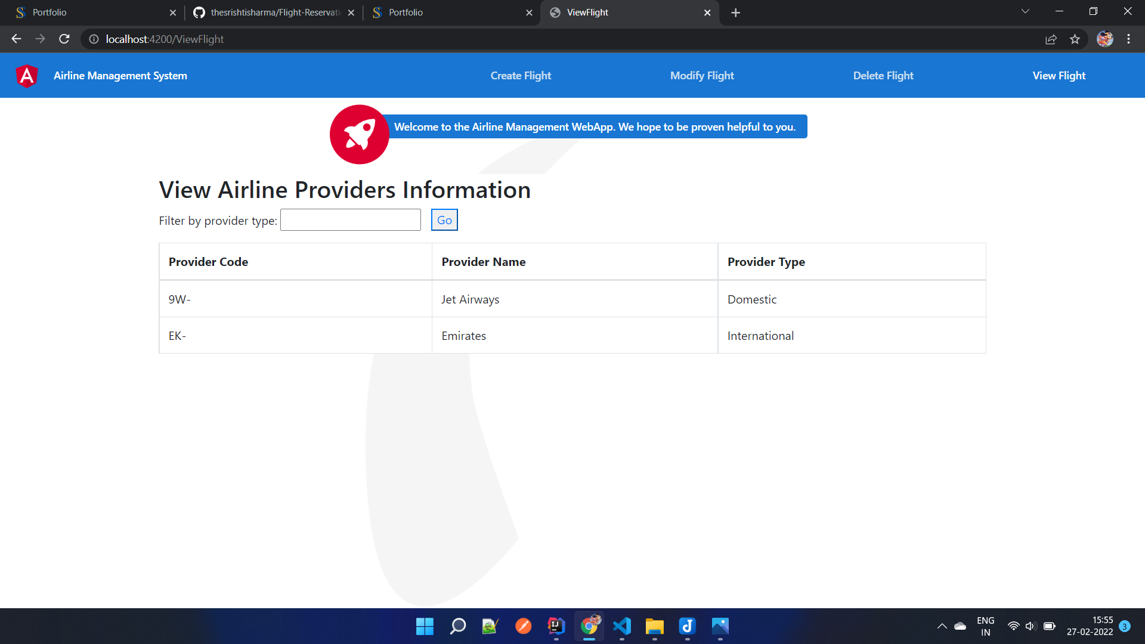The image size is (1145, 644).
Task: Navigate to Modify Flight
Action: tap(702, 75)
